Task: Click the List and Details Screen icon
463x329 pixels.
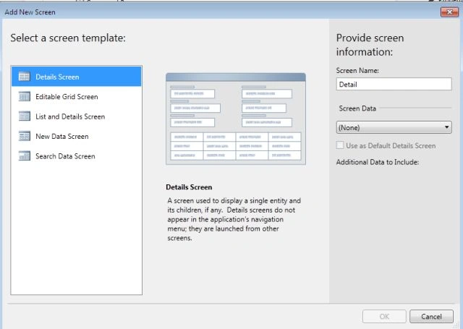Action: pos(24,116)
